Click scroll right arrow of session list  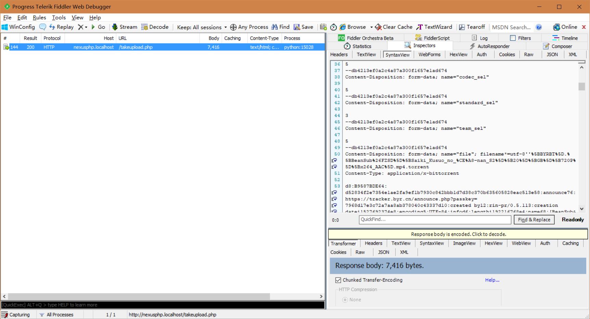coord(321,296)
